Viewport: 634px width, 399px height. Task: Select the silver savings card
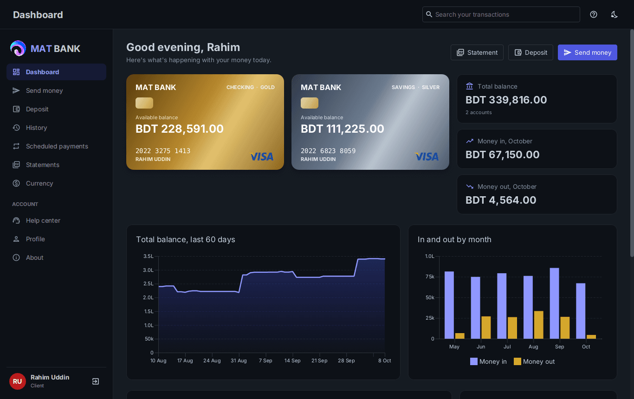(370, 122)
